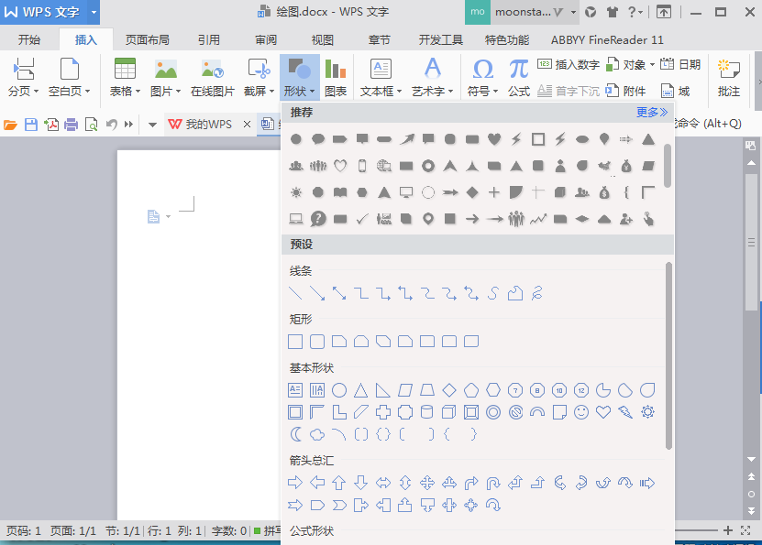Open the Symbol dropdown
762x545 pixels.
tap(482, 77)
